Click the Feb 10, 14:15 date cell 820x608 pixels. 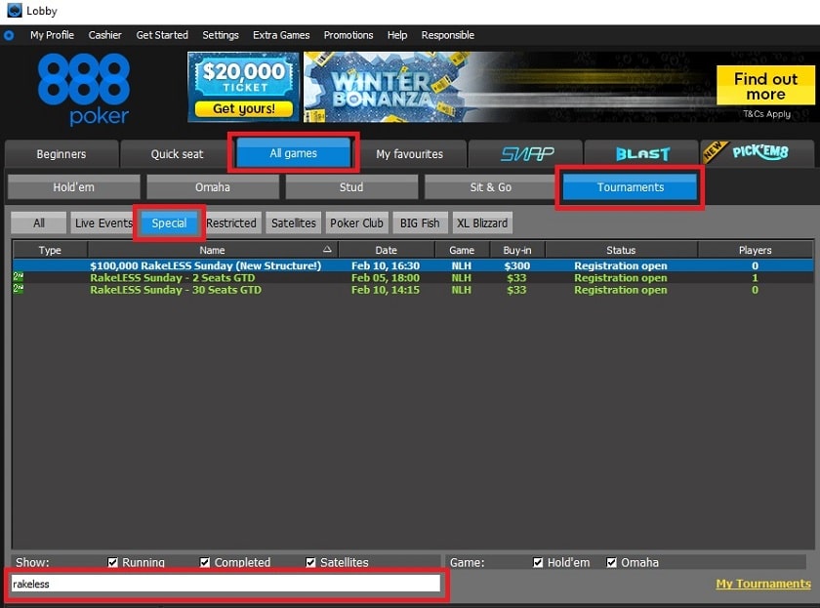pyautogui.click(x=386, y=290)
